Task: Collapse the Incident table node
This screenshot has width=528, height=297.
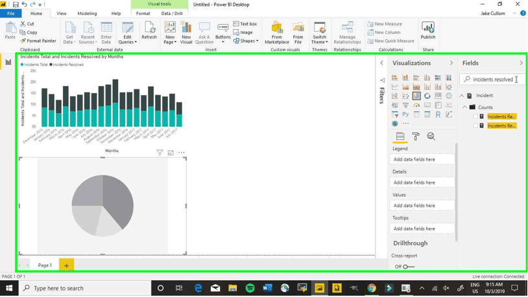Action: 462,96
